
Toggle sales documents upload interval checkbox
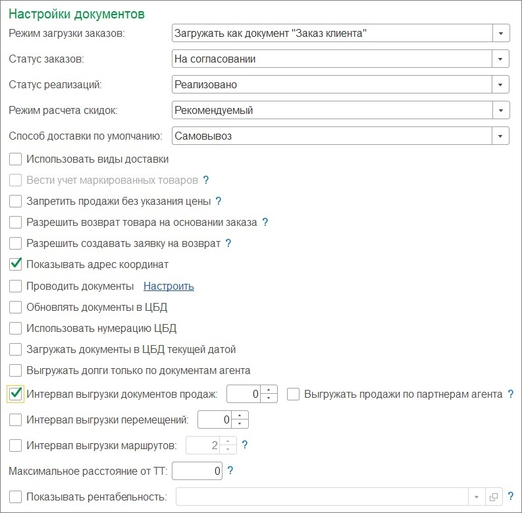click(16, 394)
